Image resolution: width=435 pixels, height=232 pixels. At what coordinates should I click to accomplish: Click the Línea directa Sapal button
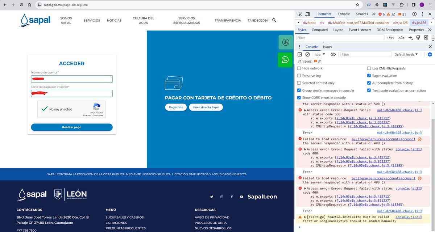[x=206, y=107]
